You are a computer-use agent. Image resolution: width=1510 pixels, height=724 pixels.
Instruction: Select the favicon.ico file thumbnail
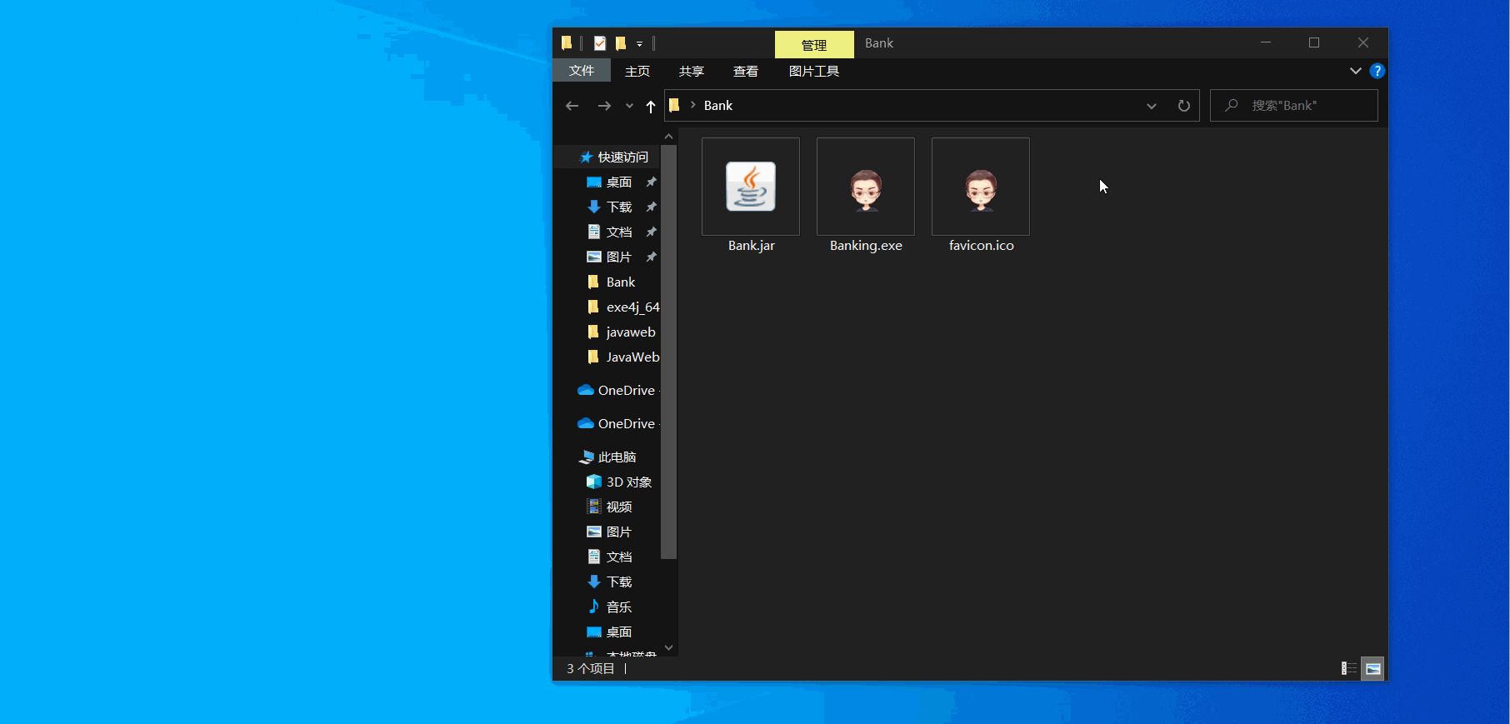(x=981, y=187)
